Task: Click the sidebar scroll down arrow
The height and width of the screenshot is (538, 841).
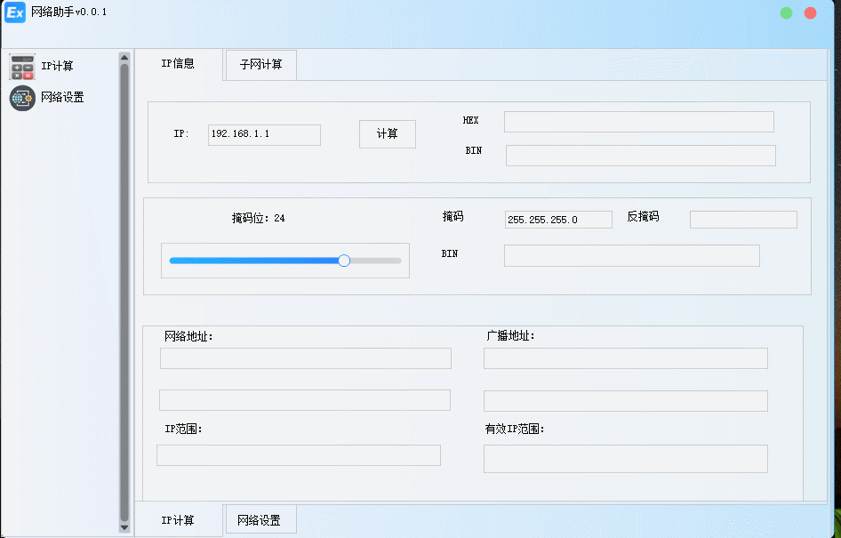Action: click(124, 527)
